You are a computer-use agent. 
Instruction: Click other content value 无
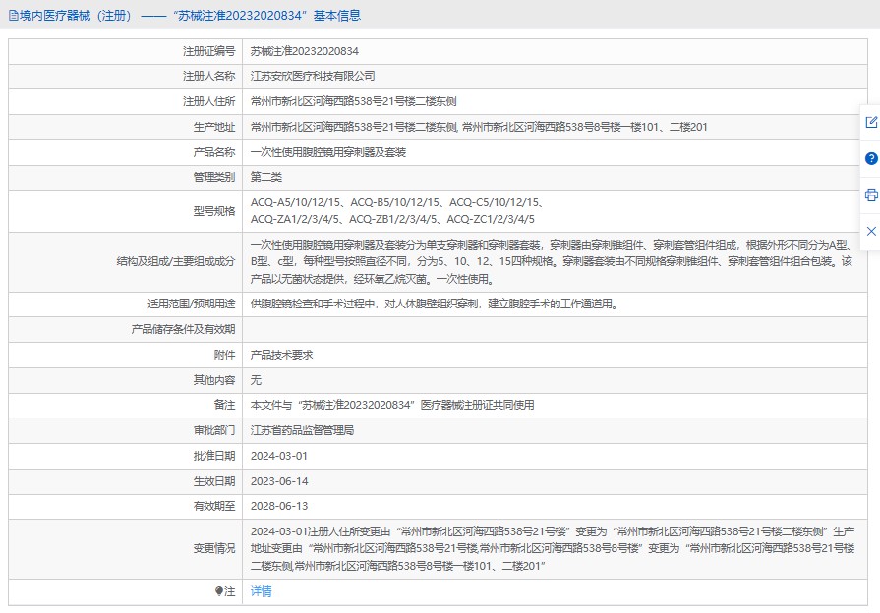pyautogui.click(x=256, y=380)
